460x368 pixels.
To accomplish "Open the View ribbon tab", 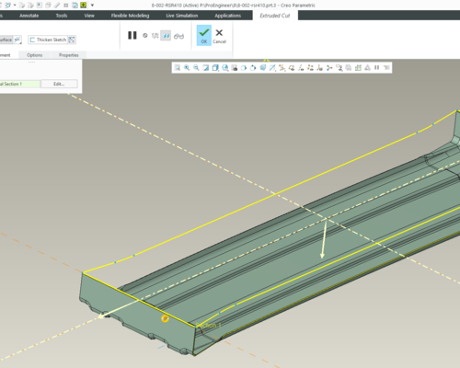I will click(89, 16).
